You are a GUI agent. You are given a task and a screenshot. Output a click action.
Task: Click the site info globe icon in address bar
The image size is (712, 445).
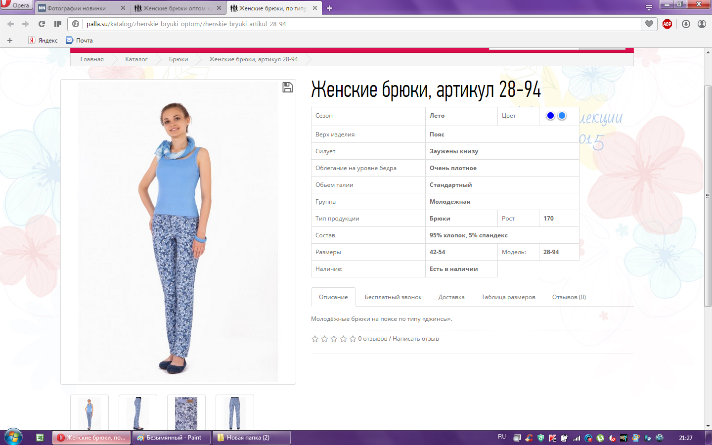point(76,24)
